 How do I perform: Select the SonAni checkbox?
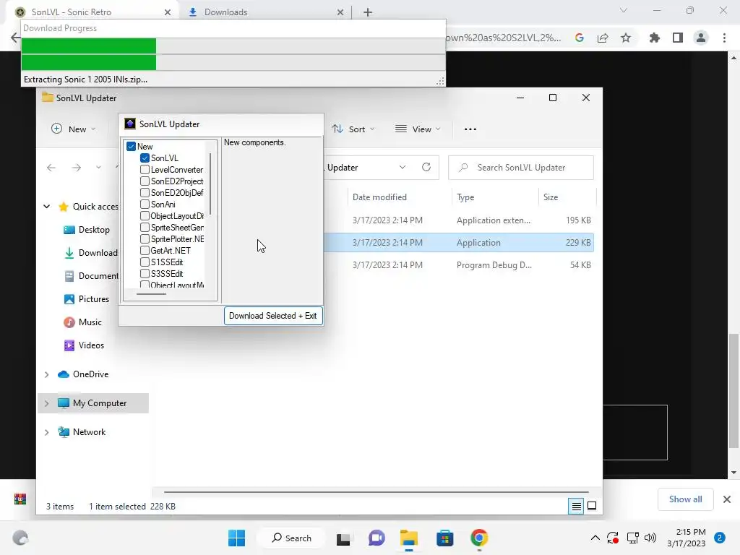tap(145, 205)
